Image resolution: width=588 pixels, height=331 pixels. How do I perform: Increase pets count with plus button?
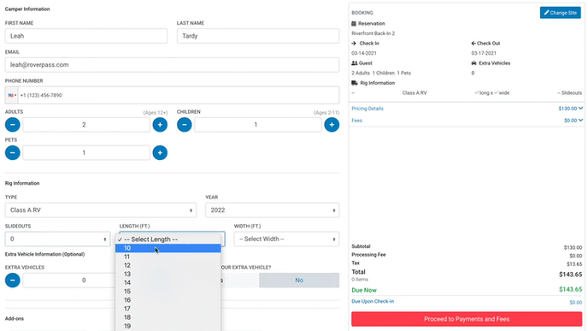tap(160, 153)
